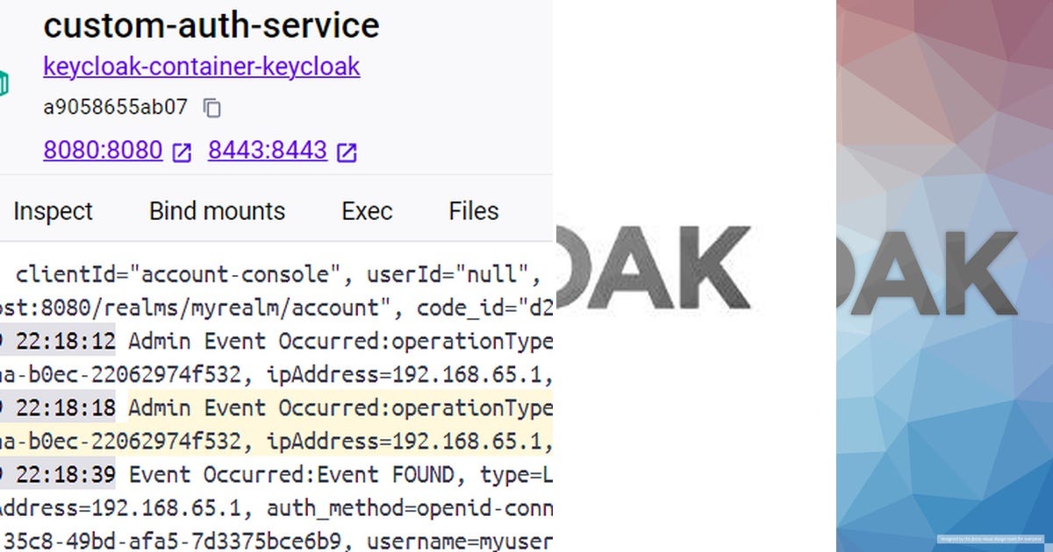Image resolution: width=1053 pixels, height=552 pixels.
Task: Switch to the Inspect tab
Action: click(x=53, y=210)
